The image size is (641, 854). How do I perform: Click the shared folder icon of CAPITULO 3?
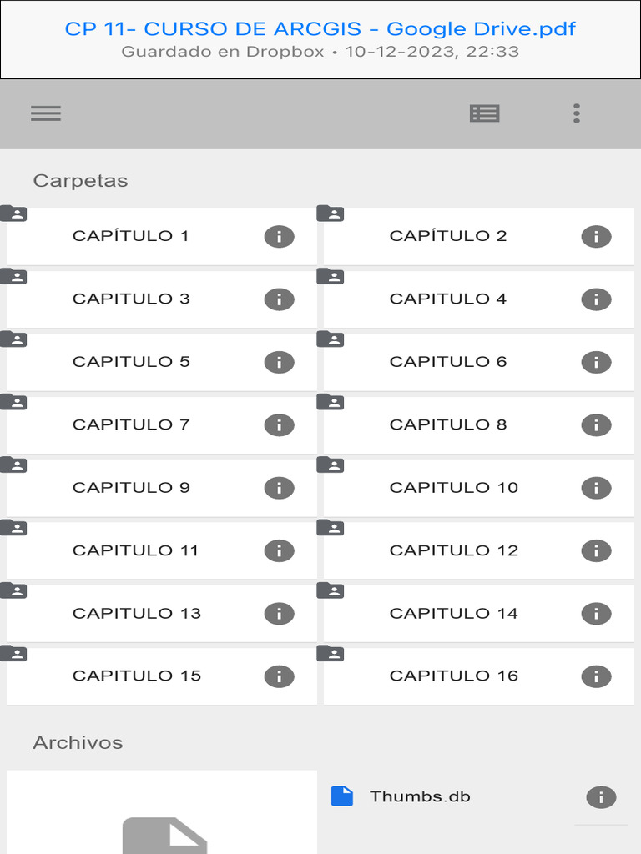coord(14,277)
